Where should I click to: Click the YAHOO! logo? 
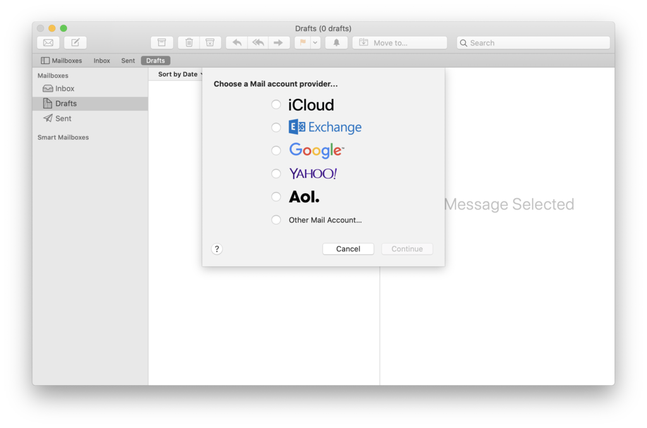313,174
